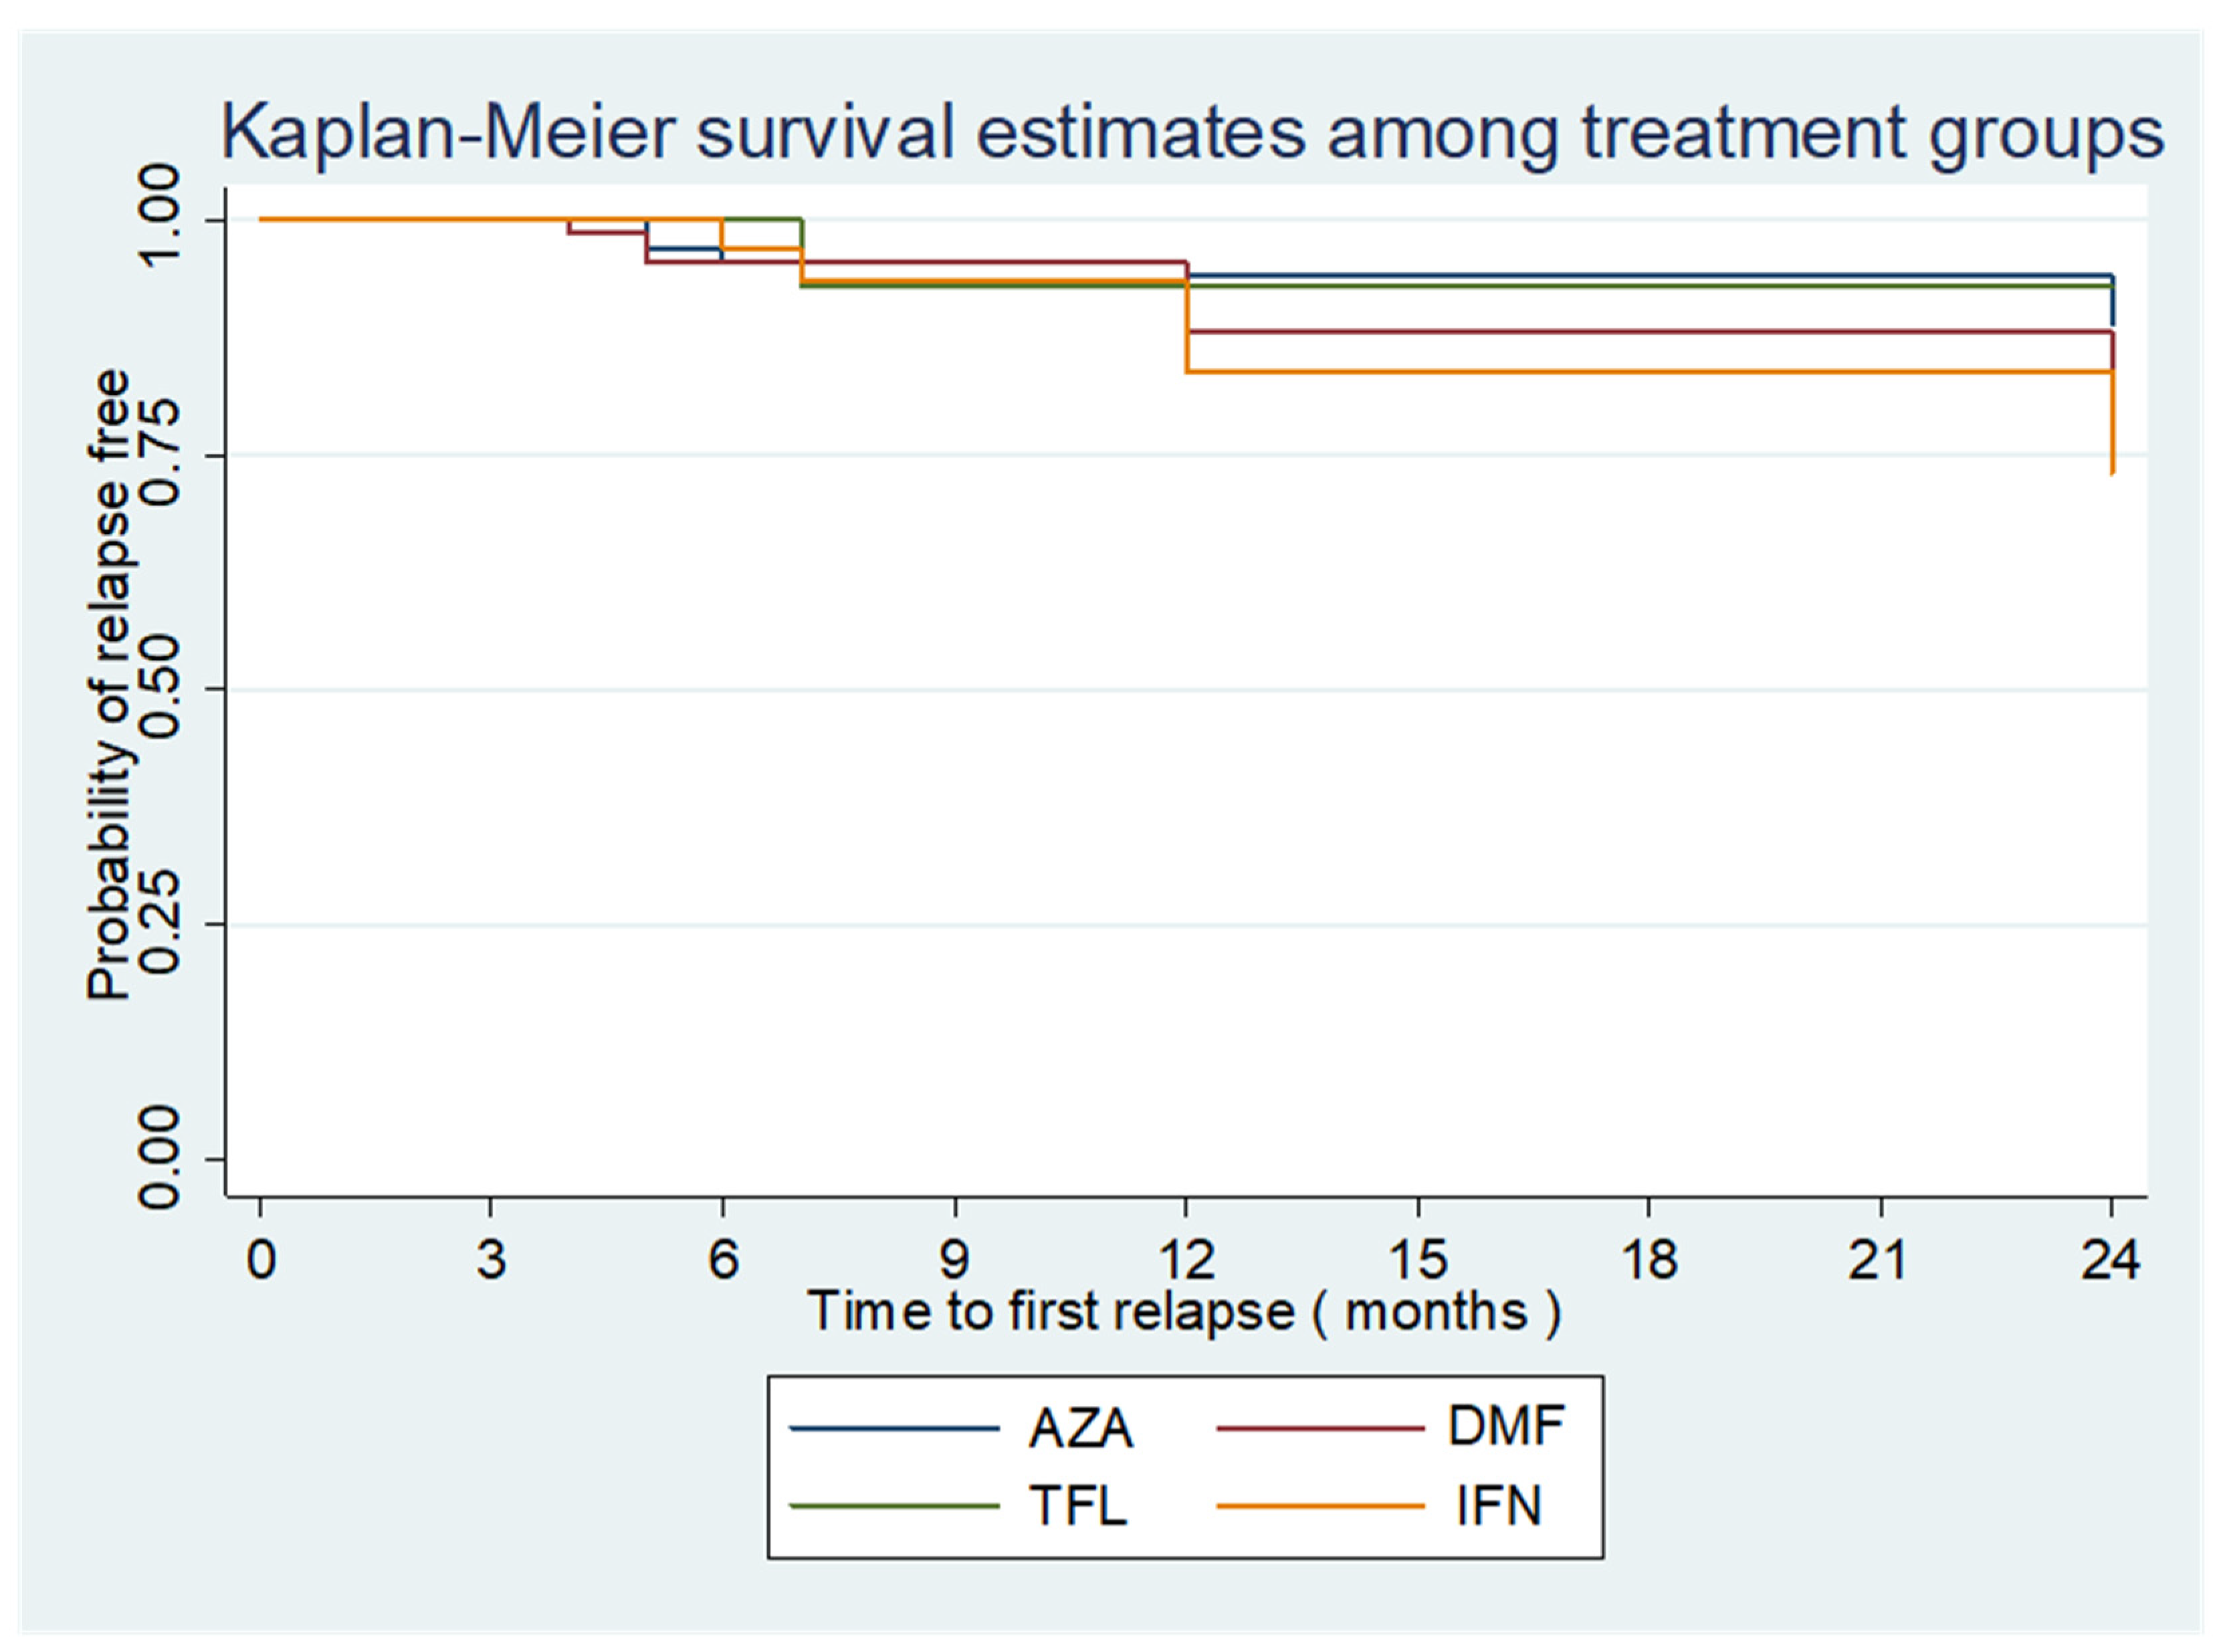Select the AZA legend label

tap(1081, 1429)
